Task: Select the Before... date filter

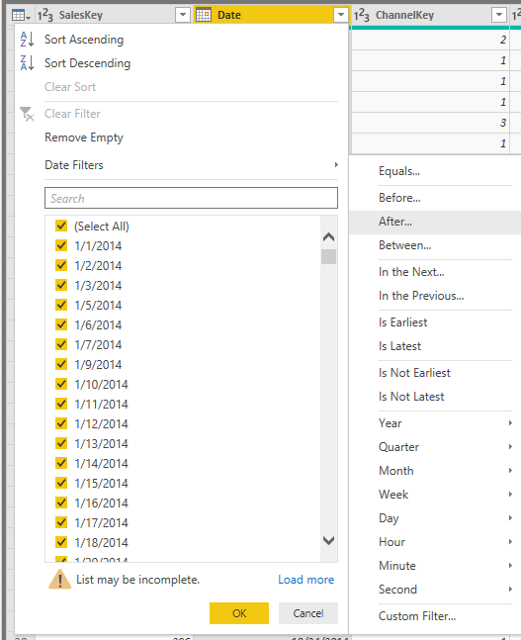Action: pos(399,198)
